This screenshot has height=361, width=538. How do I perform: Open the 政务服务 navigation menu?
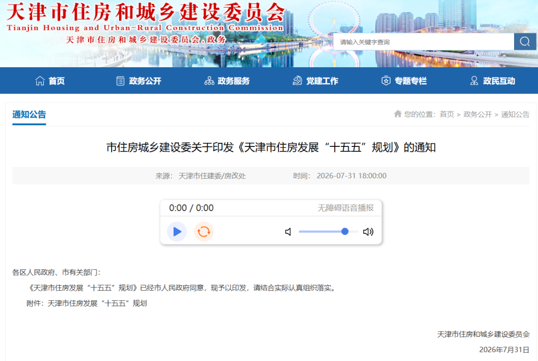[x=227, y=81]
